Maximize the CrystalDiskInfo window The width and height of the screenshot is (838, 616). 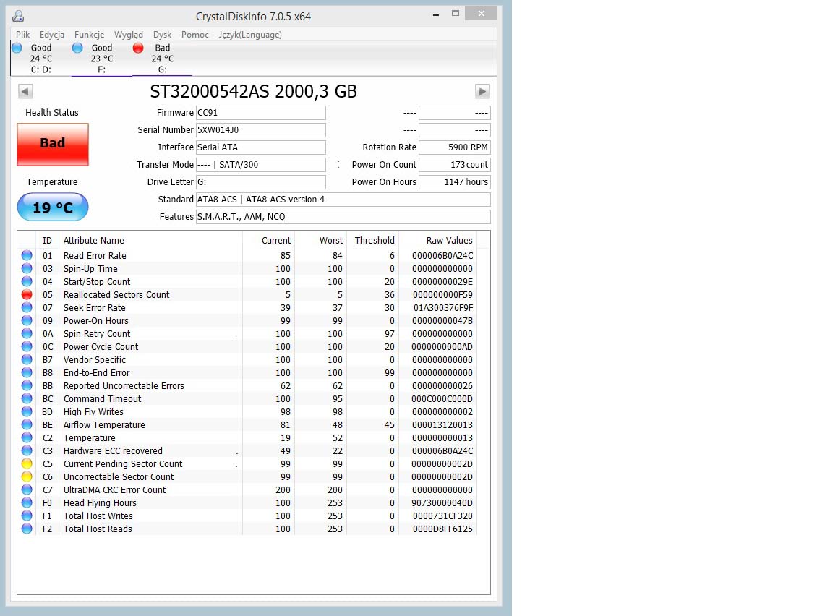point(456,13)
